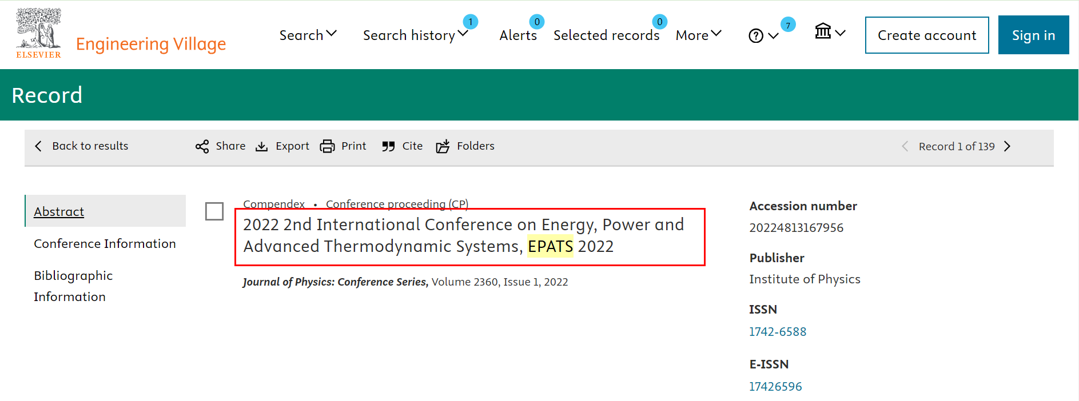
Task: Go Back to results
Action: pos(90,146)
